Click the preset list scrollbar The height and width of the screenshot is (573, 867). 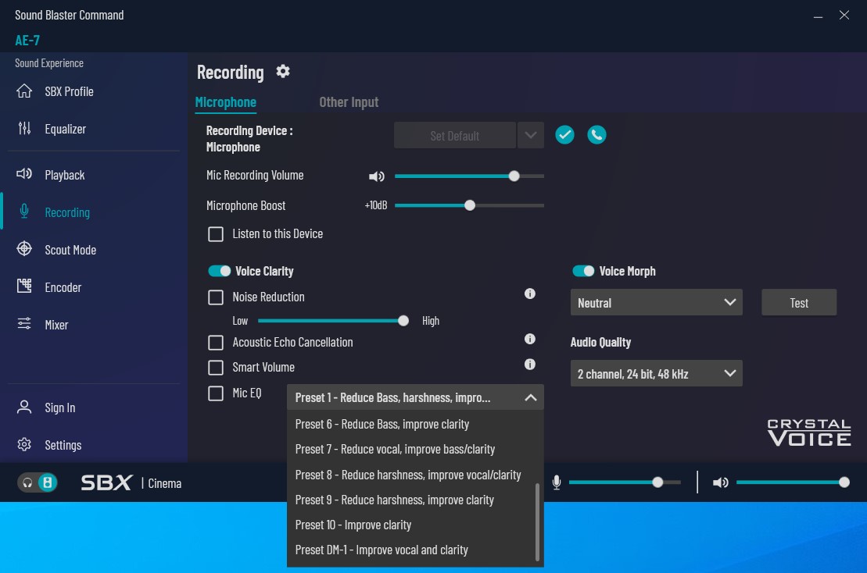point(537,521)
